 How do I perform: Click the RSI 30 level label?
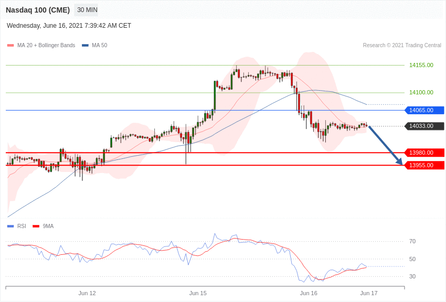[412, 277]
